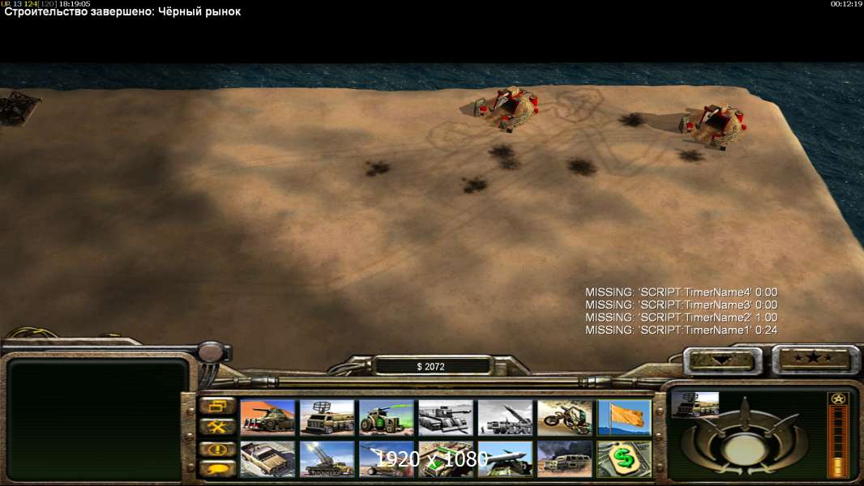Select the greyed-out Marauder tank icon

point(446,417)
